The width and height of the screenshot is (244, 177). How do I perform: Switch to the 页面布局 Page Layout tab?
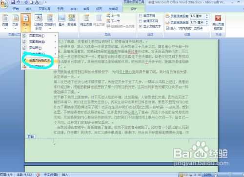pyautogui.click(x=44, y=9)
